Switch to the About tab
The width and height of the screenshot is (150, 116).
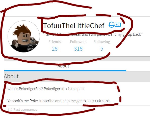(63, 66)
